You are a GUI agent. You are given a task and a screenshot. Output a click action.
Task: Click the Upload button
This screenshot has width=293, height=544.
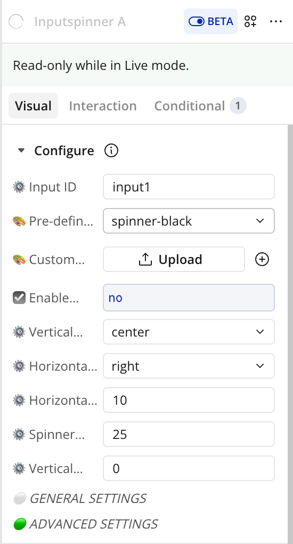coord(174,259)
